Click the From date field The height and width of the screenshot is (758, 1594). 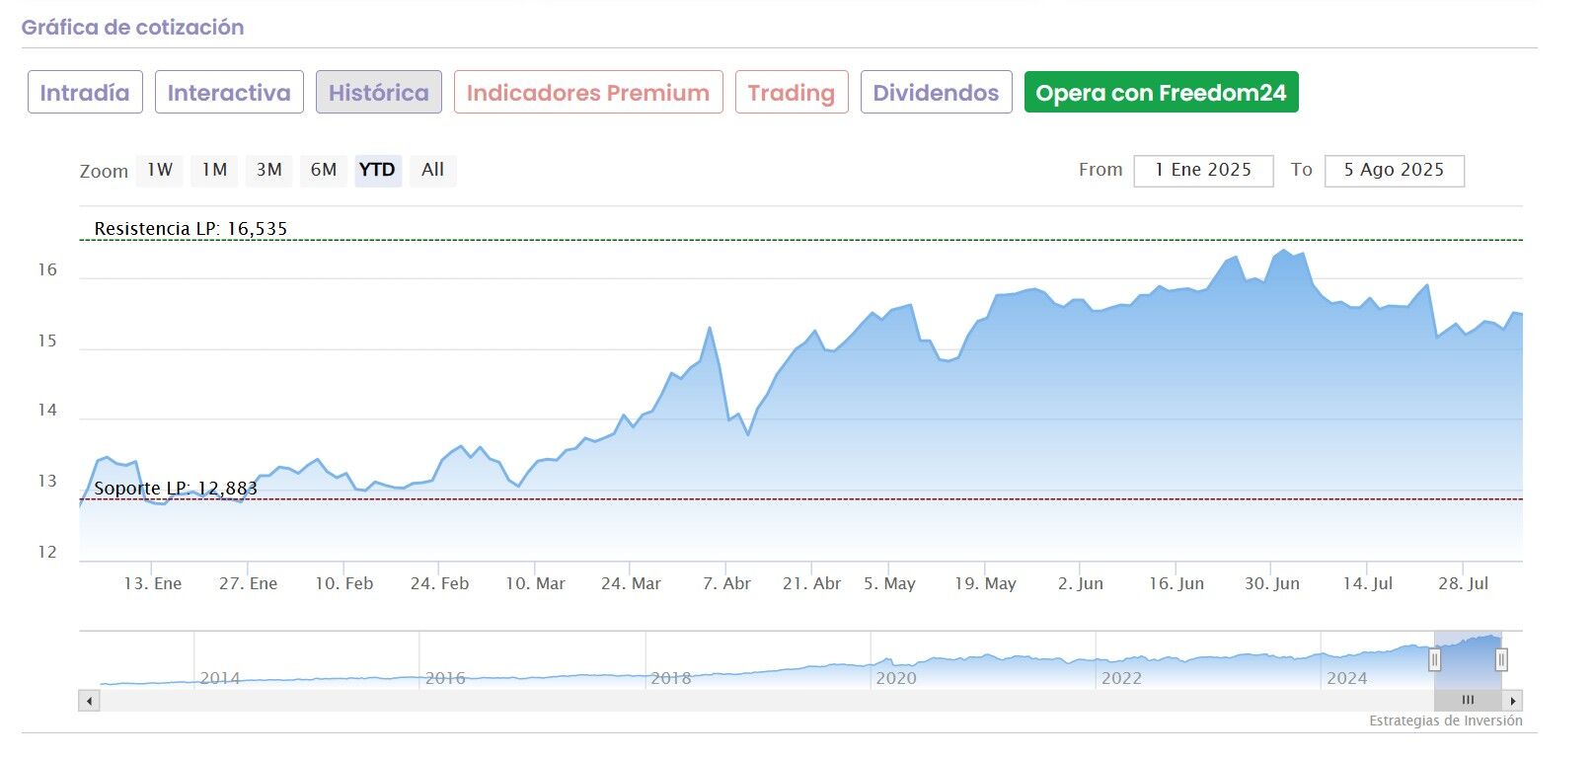[x=1203, y=170]
